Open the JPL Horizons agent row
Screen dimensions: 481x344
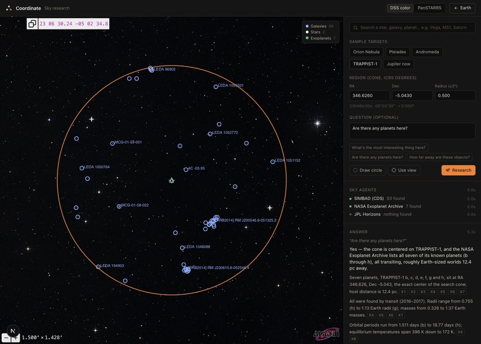412,214
